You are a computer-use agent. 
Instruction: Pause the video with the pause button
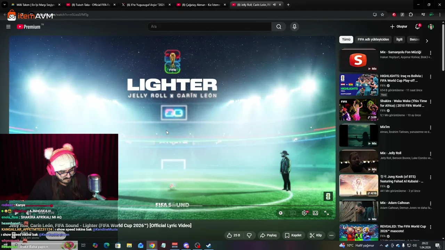tap(281, 213)
